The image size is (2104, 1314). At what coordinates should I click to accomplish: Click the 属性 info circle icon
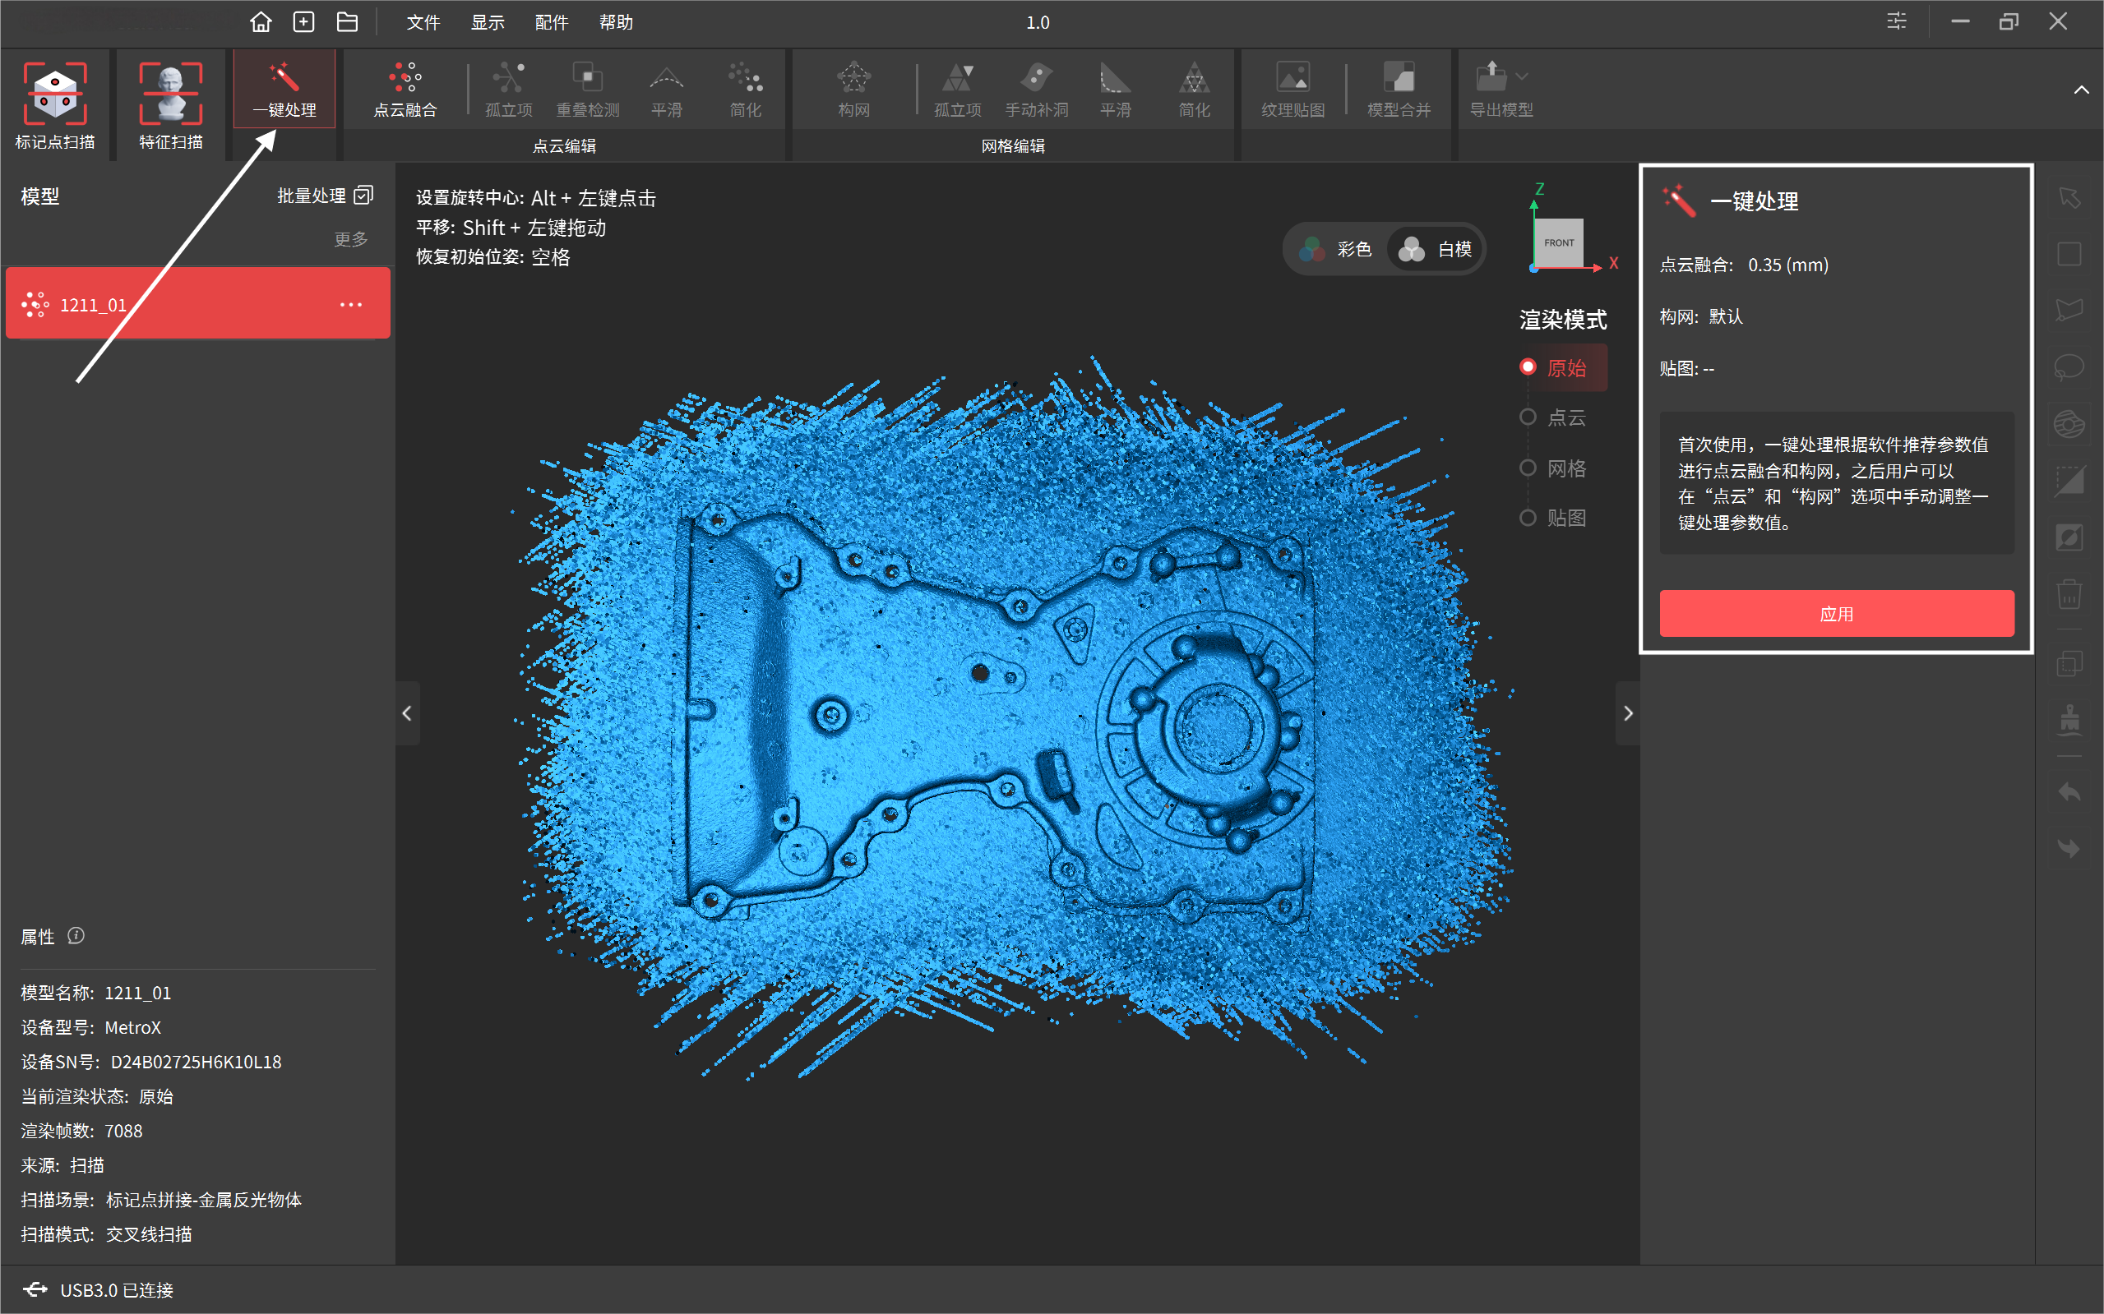(x=76, y=936)
